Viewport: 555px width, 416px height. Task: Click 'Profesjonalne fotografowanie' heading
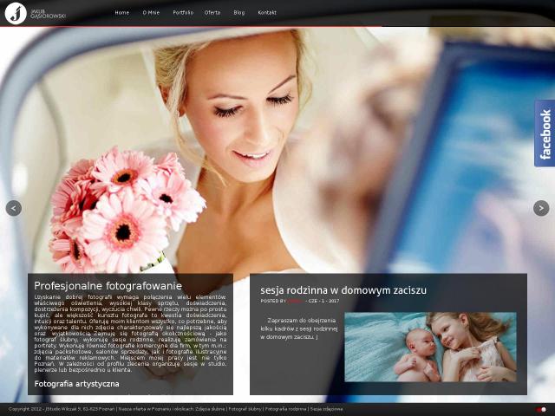coord(108,285)
